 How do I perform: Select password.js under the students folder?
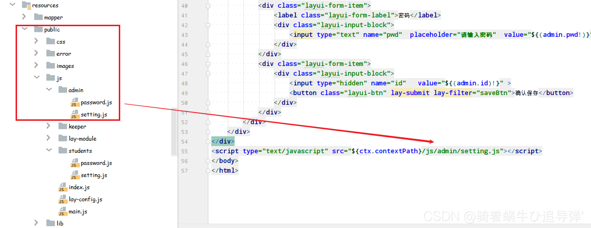(96, 163)
